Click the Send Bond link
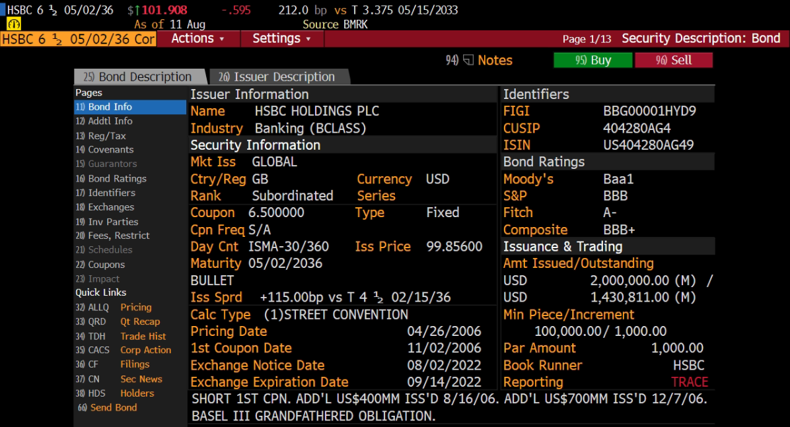This screenshot has width=790, height=427. 107,407
